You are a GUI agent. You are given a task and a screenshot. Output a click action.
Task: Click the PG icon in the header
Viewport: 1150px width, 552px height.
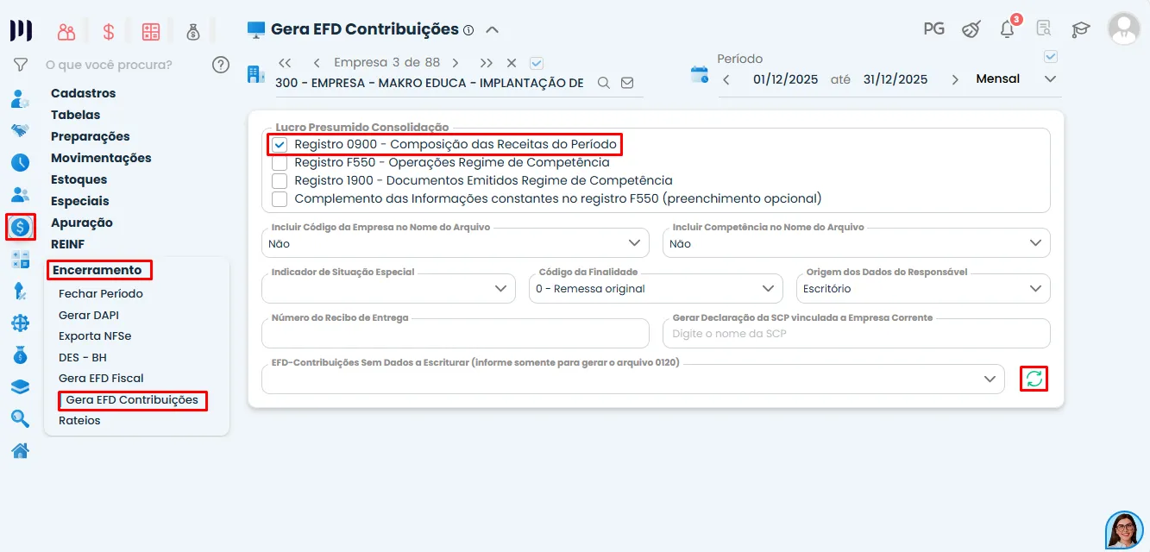(933, 28)
